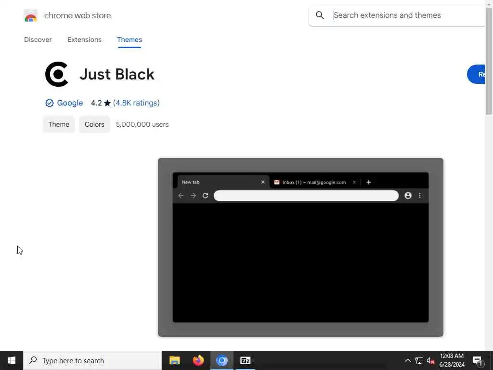Click the search magnifier icon
The image size is (493, 370).
tap(320, 15)
